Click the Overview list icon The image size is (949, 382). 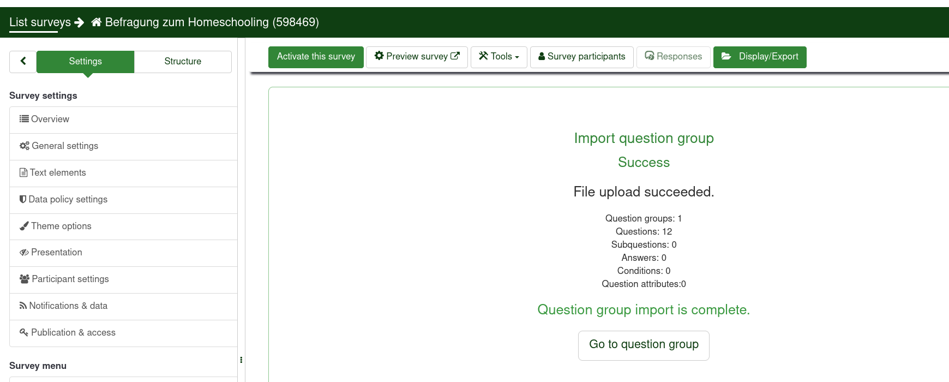point(24,119)
